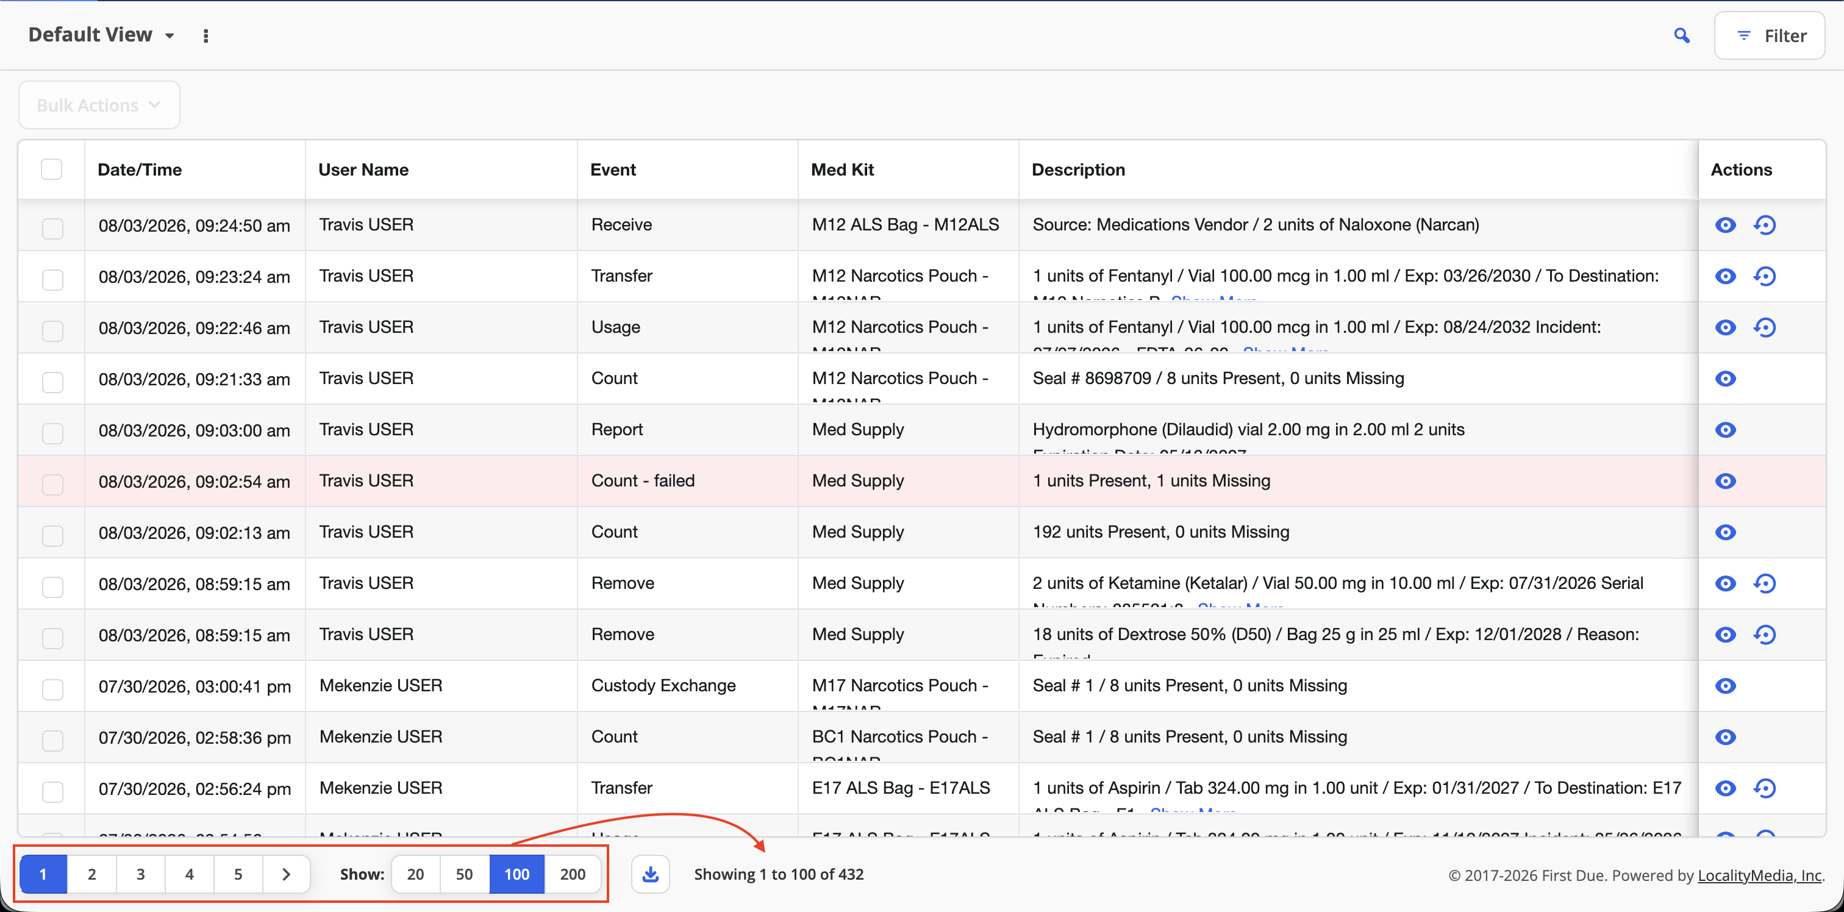Tick the select-all checkbox in header
Image resolution: width=1844 pixels, height=912 pixels.
(x=52, y=169)
